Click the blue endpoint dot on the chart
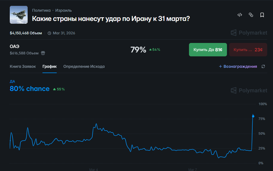This screenshot has height=171, width=273. point(253,116)
